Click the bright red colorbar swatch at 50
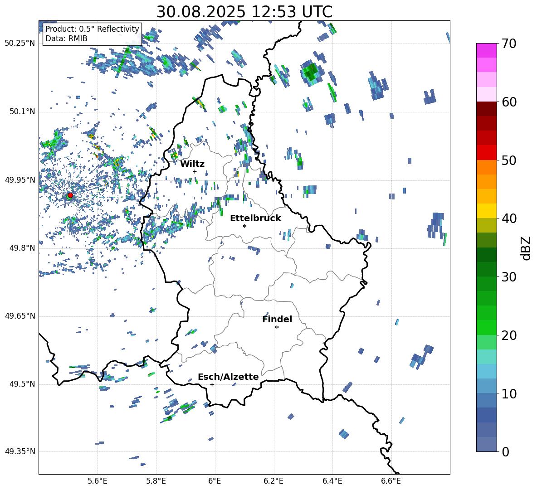Image resolution: width=537 pixels, height=490 pixels. coord(486,153)
